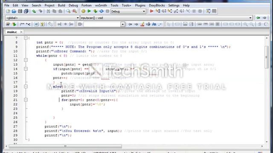Open a file using the folder icon
Viewport: 273px width, 153px height.
pos(14,11)
